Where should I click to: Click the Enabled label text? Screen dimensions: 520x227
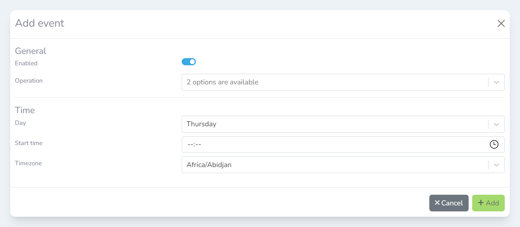tap(26, 63)
